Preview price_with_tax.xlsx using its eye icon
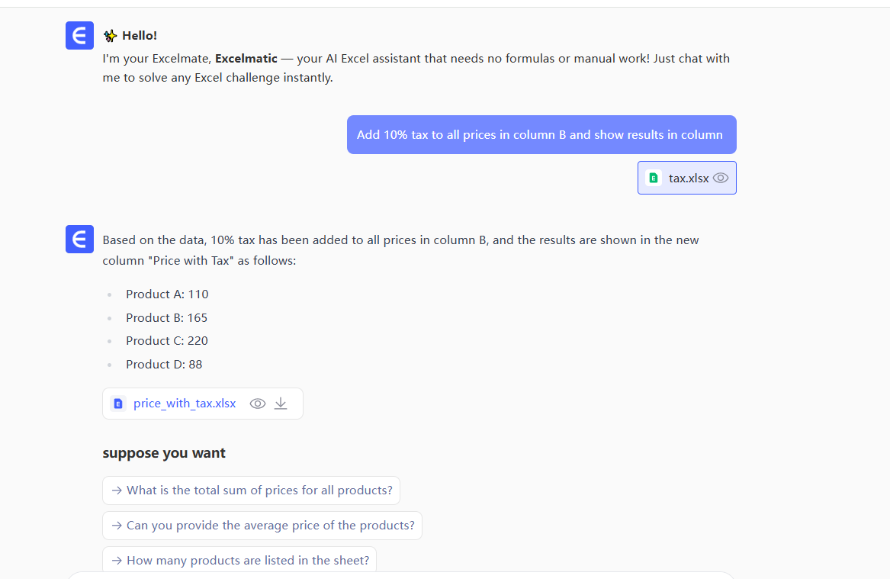This screenshot has width=890, height=579. (x=258, y=404)
